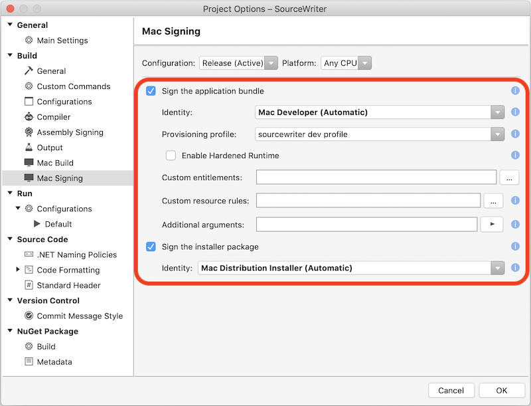Show info for Provisioning profile

point(515,134)
